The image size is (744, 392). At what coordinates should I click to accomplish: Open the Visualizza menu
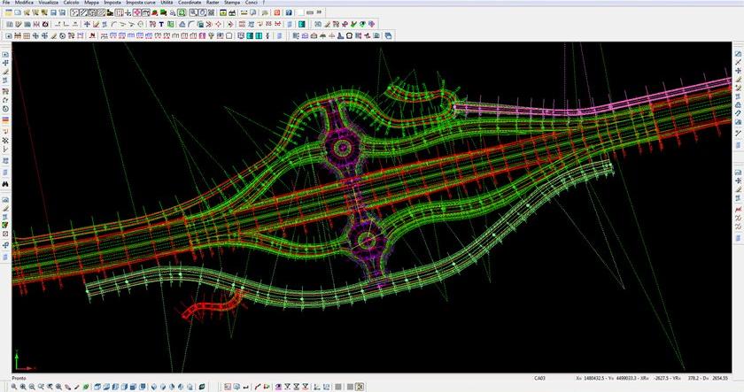(48, 4)
